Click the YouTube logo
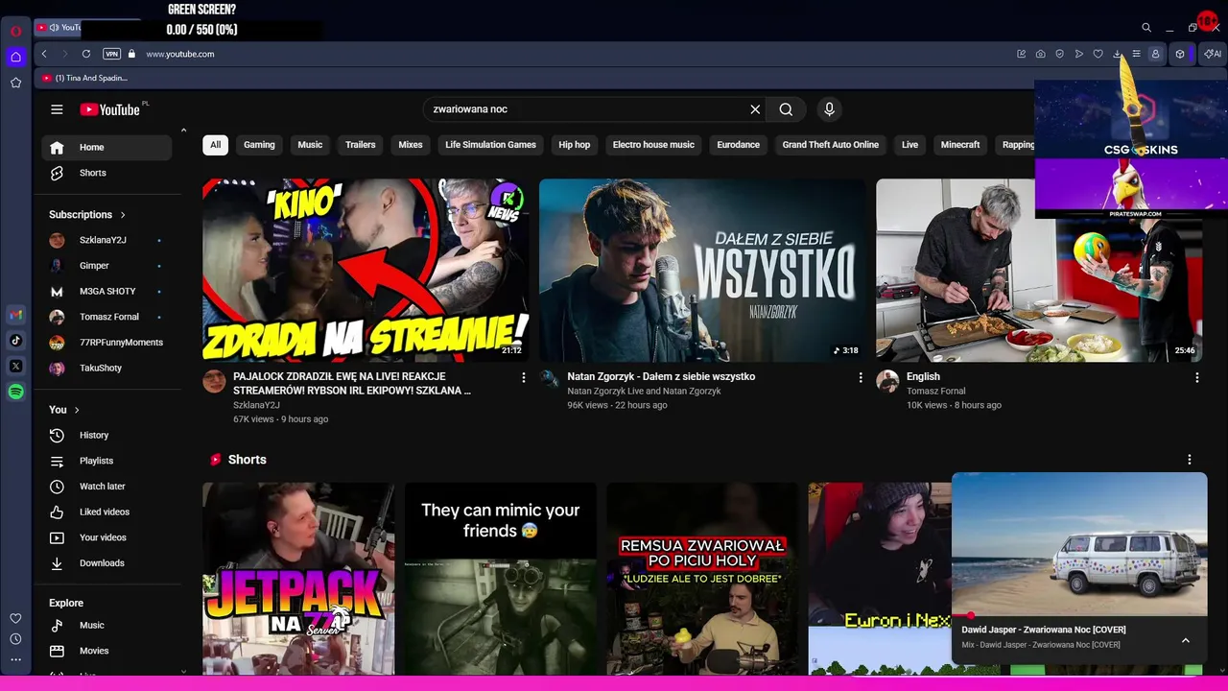Image resolution: width=1228 pixels, height=691 pixels. click(x=110, y=109)
